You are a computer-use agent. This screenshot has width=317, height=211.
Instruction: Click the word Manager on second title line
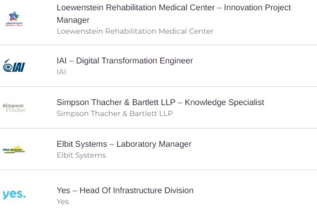73,20
